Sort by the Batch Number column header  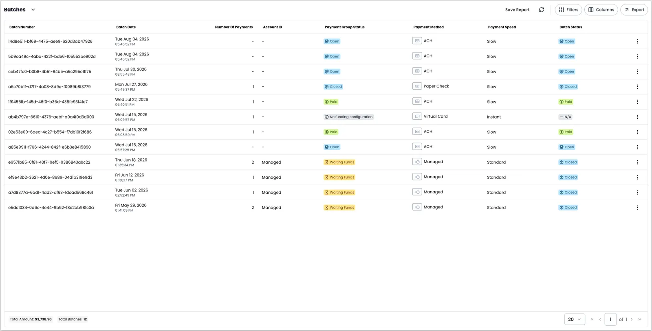coord(22,27)
